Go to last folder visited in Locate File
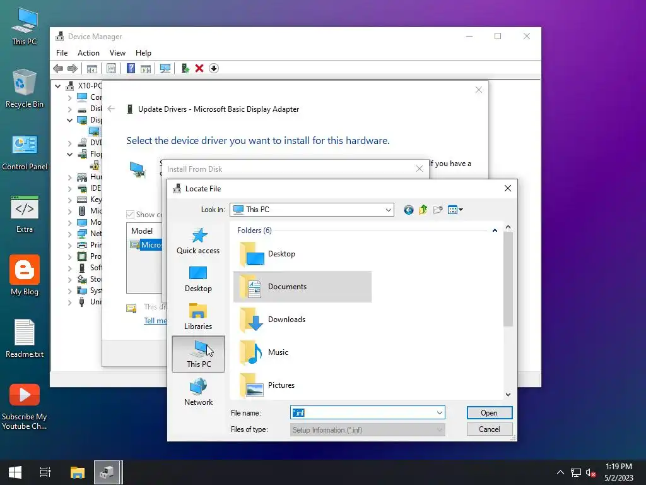 (x=408, y=210)
